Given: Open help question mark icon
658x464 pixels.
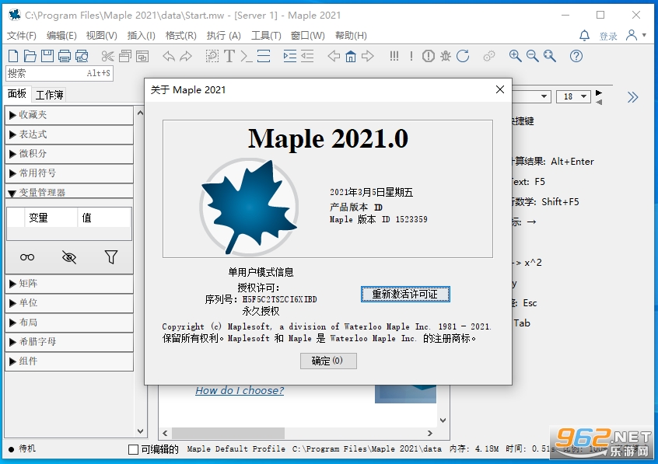Looking at the screenshot, I should click(576, 56).
